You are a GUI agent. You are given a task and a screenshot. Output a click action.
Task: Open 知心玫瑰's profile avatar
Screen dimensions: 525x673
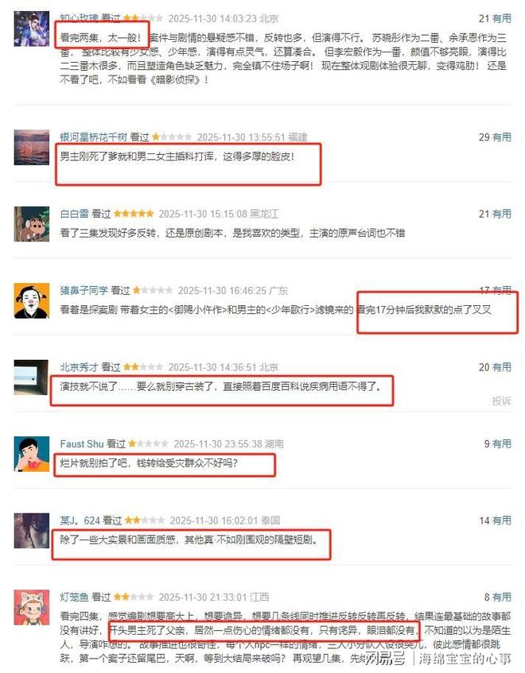point(31,29)
